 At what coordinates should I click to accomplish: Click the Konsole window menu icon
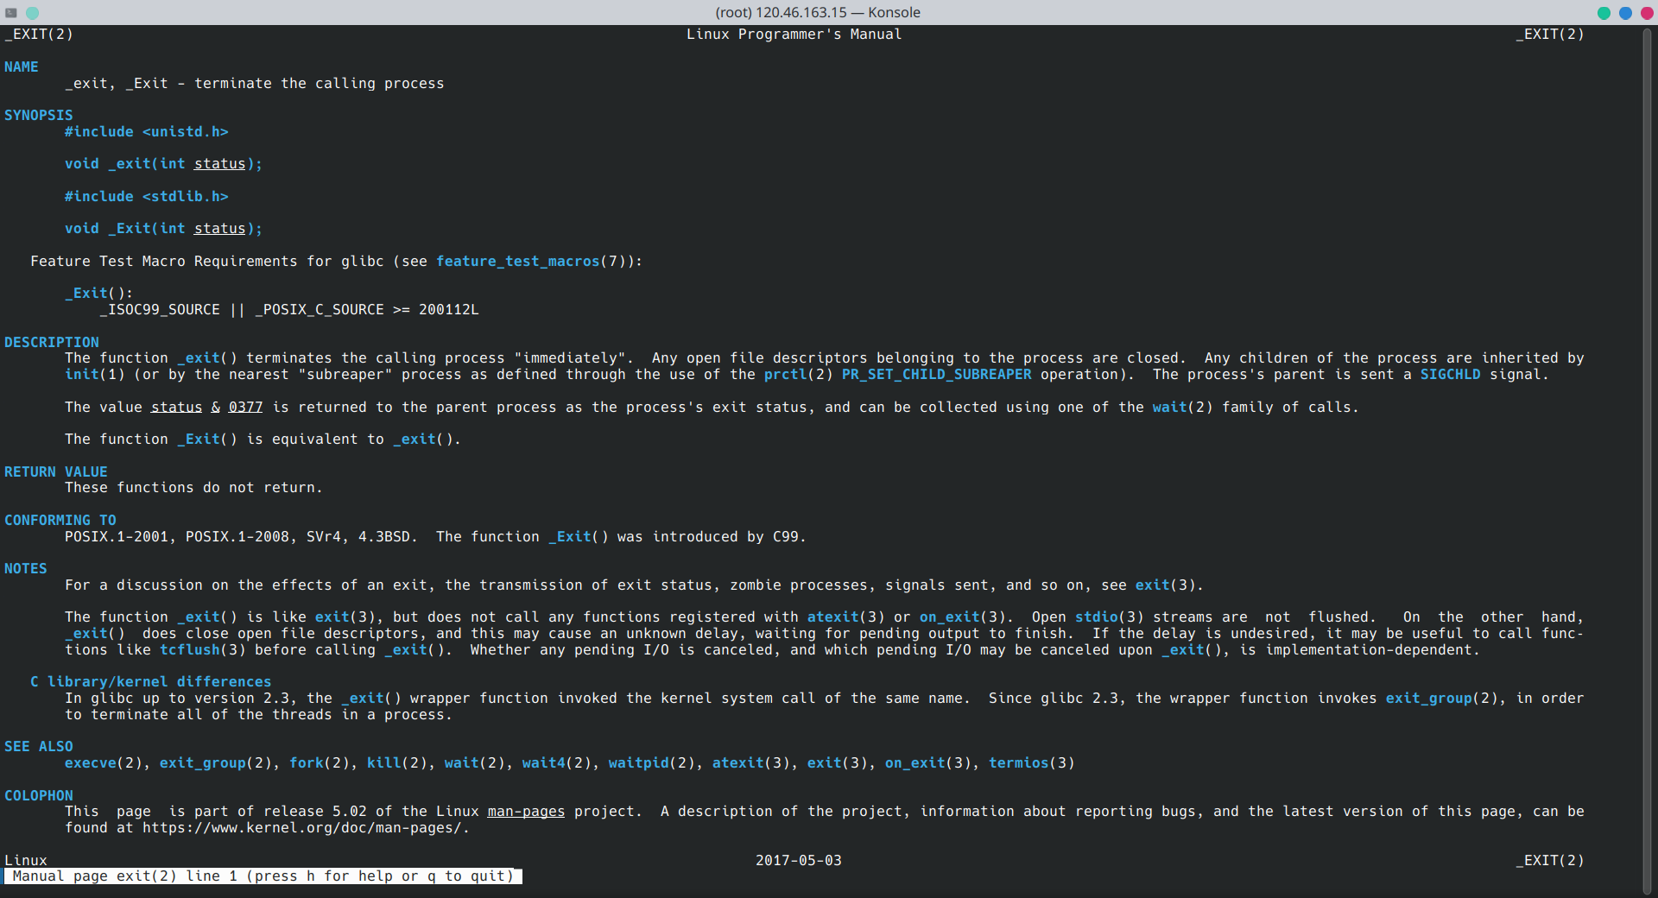[11, 13]
